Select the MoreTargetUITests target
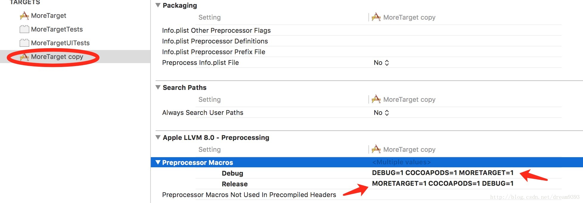The image size is (583, 203). pos(60,43)
